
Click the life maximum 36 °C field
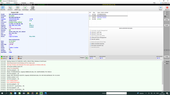click(102, 58)
